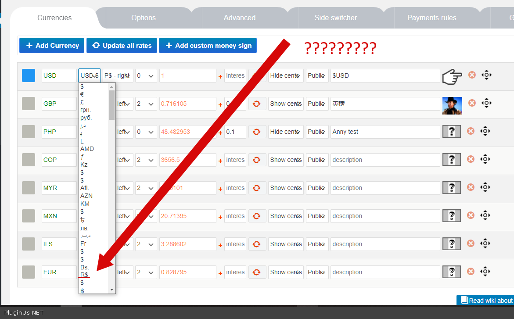Grab the move handle of GBP row
Image resolution: width=514 pixels, height=319 pixels.
[x=486, y=103]
